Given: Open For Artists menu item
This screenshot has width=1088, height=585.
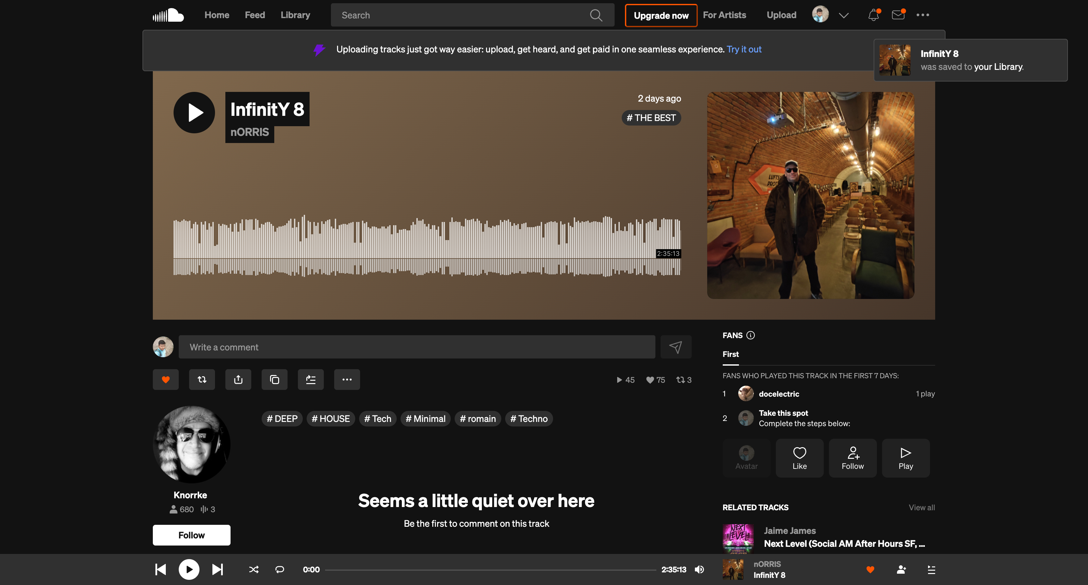Looking at the screenshot, I should pyautogui.click(x=724, y=15).
